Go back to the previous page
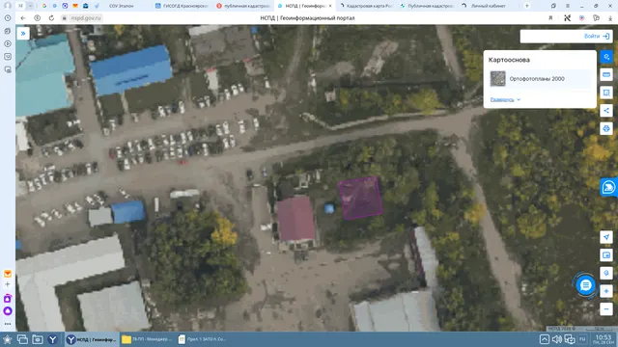 tap(23, 18)
